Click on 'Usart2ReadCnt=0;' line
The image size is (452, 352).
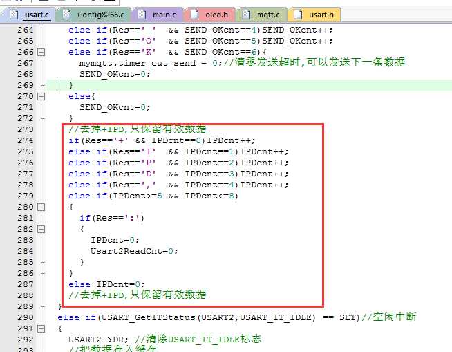coord(134,251)
